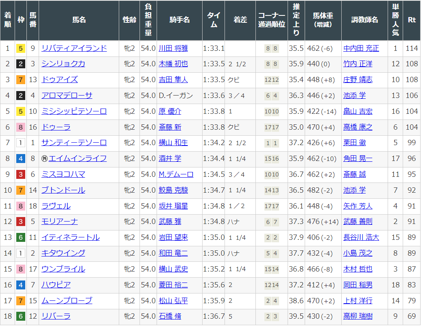Open trainer link 庄野 靖志
Screen dimensions: 421x326
coord(358,80)
